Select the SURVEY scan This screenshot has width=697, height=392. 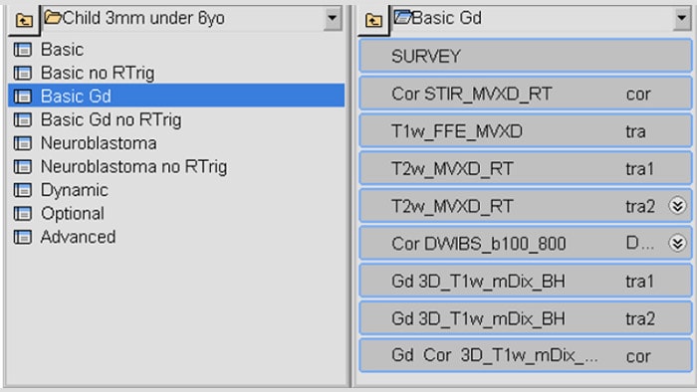click(x=526, y=56)
